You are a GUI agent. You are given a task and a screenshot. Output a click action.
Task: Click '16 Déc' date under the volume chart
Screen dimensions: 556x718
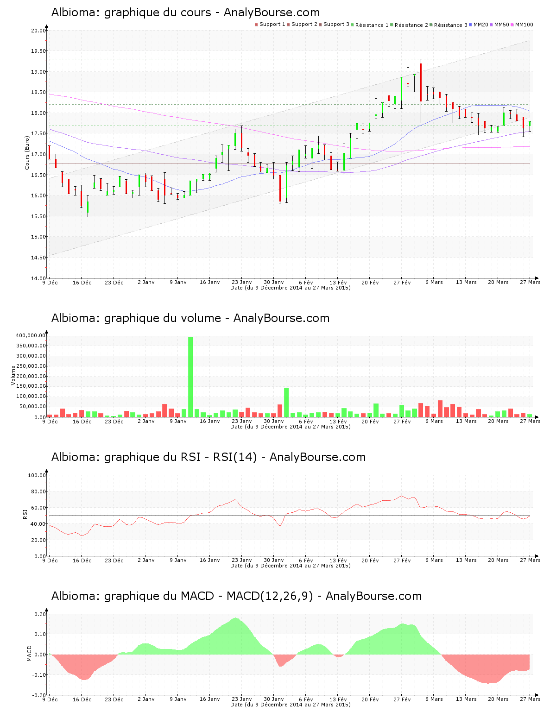[x=82, y=422]
